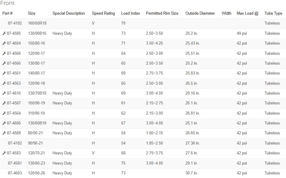This screenshot has height=178, width=286.
Task: Select part number 87-4581
Action: 15,163
